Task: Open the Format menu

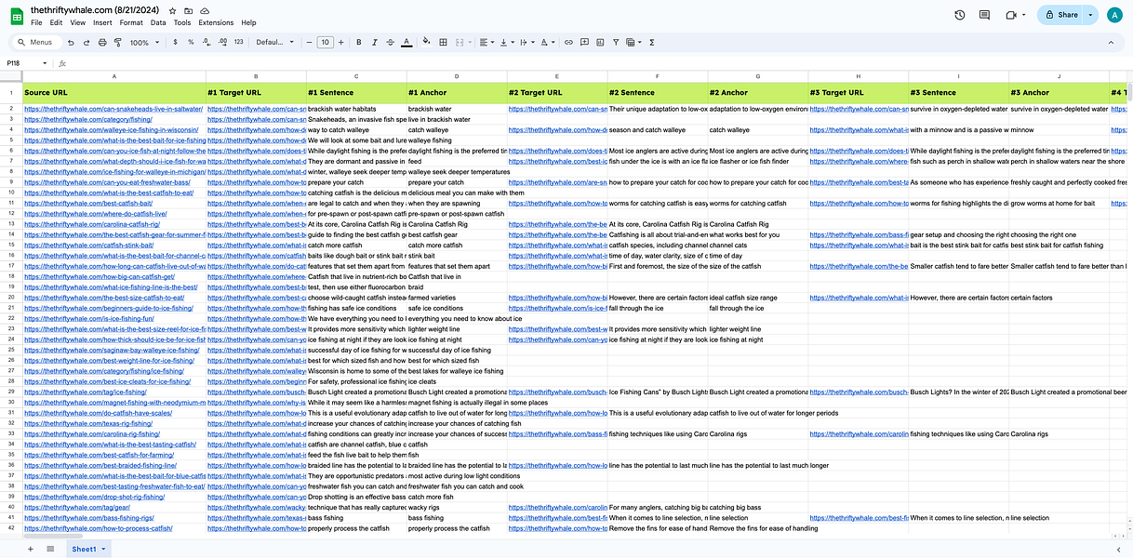Action: (131, 22)
